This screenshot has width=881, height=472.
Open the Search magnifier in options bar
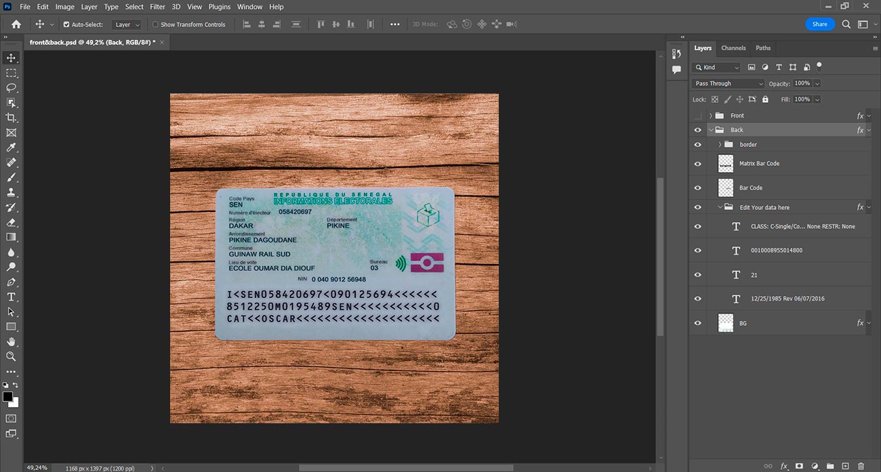click(846, 24)
